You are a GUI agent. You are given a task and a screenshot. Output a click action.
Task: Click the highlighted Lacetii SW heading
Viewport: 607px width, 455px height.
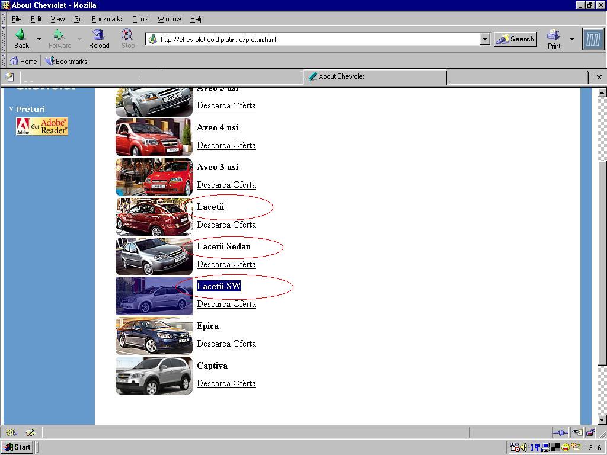tap(219, 286)
